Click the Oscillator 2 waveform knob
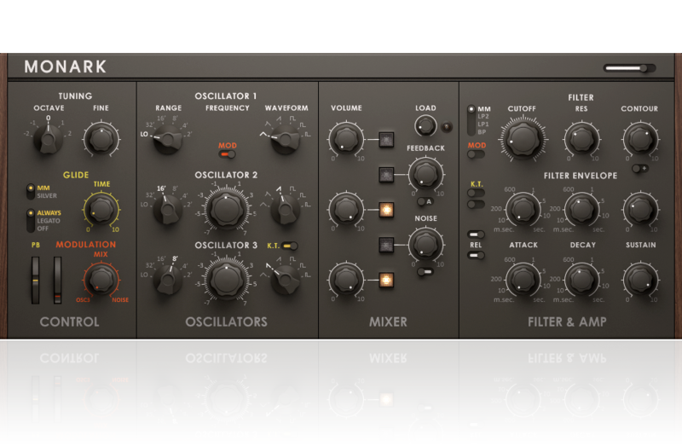Image resolution: width=682 pixels, height=446 pixels. [286, 210]
